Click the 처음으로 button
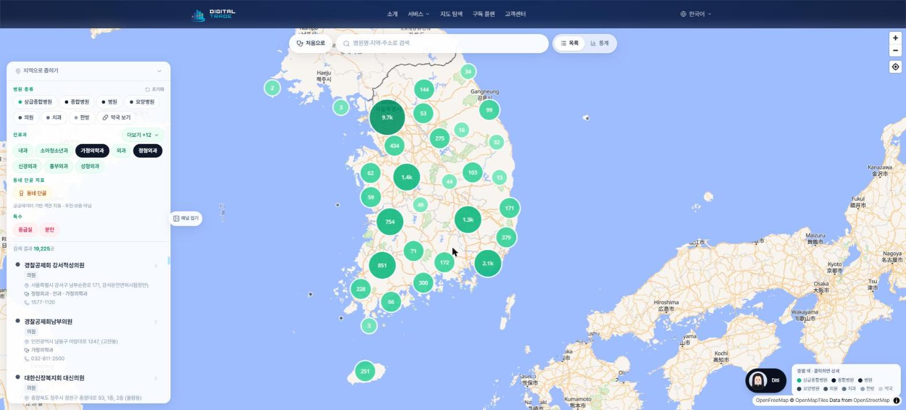 point(311,43)
